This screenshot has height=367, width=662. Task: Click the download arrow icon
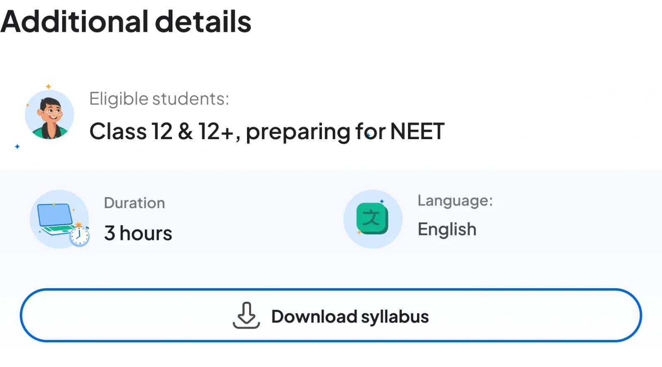click(246, 316)
